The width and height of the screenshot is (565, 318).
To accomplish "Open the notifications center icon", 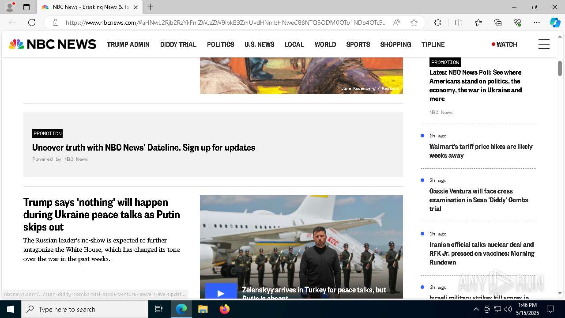I will (550, 309).
